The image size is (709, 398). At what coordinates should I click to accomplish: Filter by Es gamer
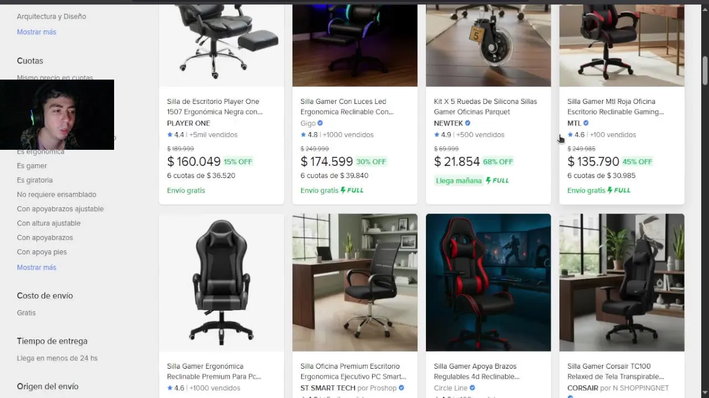[x=32, y=166]
